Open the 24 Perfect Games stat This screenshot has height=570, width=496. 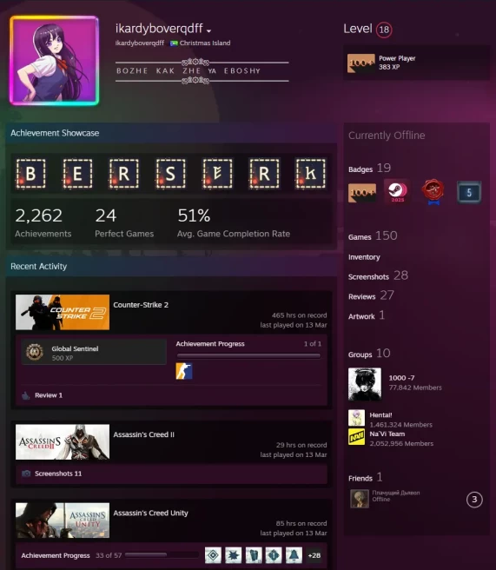click(x=124, y=222)
